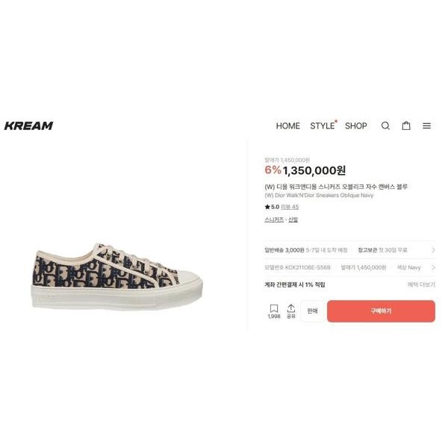Open the shopping bag icon
The height and width of the screenshot is (448, 448).
(x=406, y=125)
